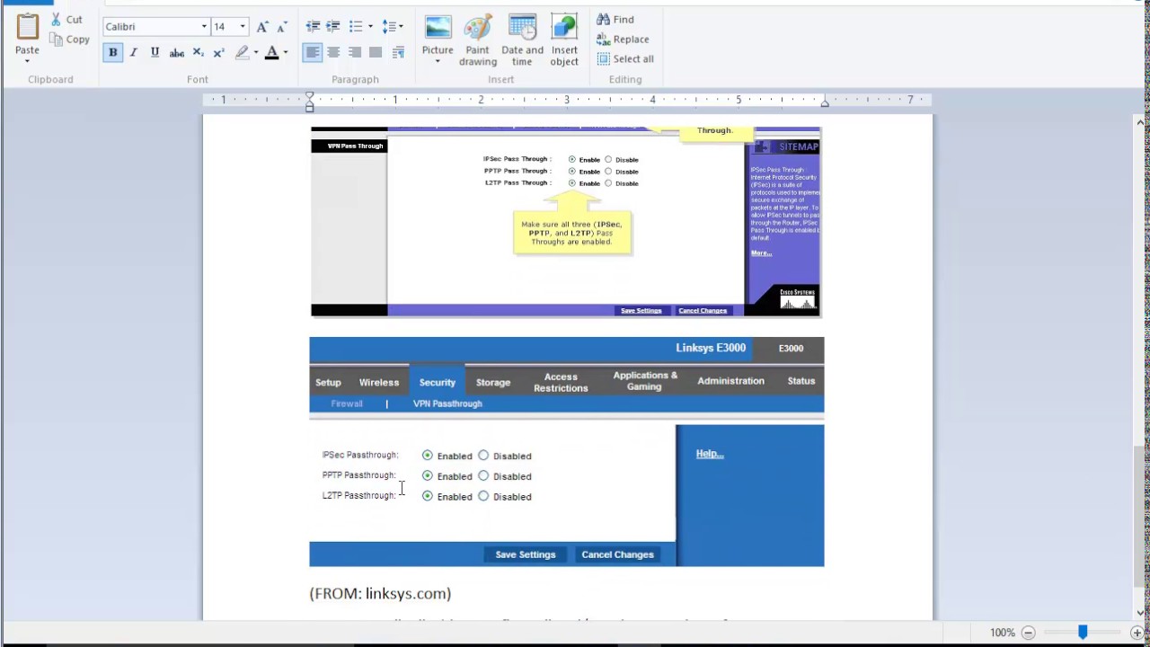Increase paragraph indent
1150x647 pixels.
point(333,27)
